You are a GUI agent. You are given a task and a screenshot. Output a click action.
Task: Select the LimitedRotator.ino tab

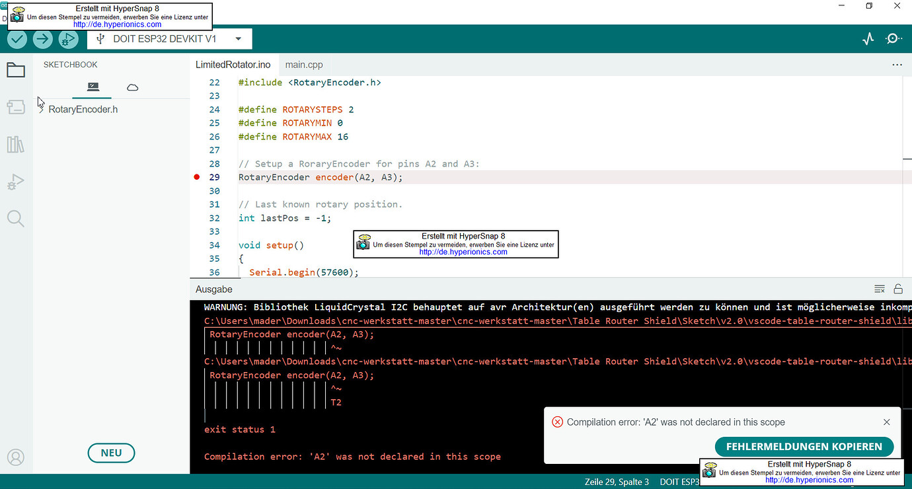pyautogui.click(x=233, y=64)
